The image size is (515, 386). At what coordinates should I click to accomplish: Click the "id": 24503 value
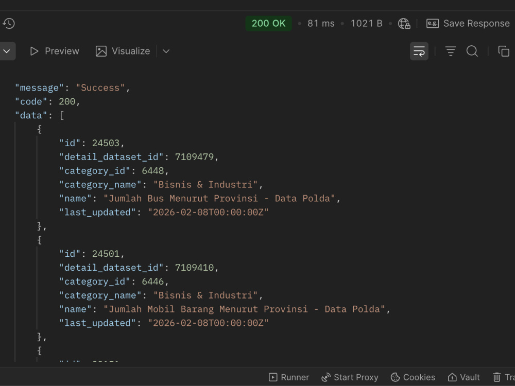[x=106, y=143]
